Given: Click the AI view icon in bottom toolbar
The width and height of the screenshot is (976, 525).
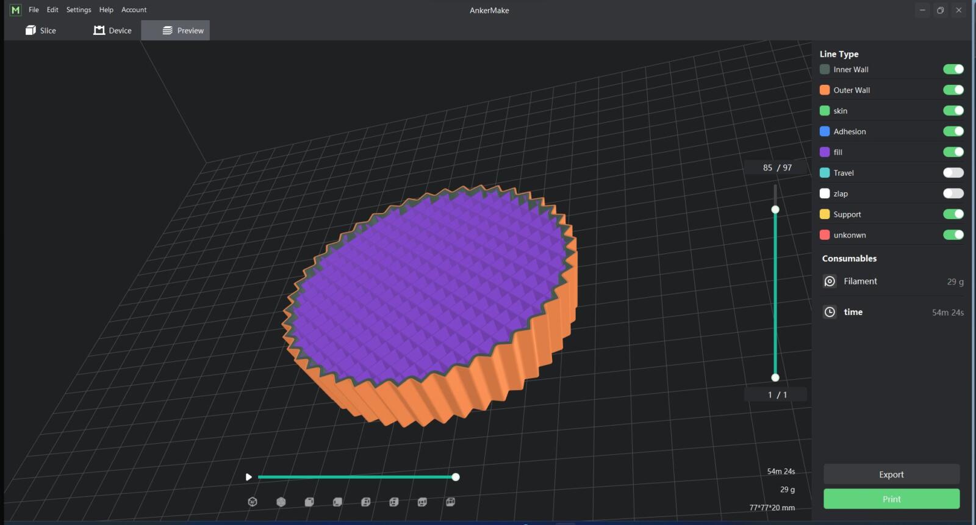Looking at the screenshot, I should 253,502.
